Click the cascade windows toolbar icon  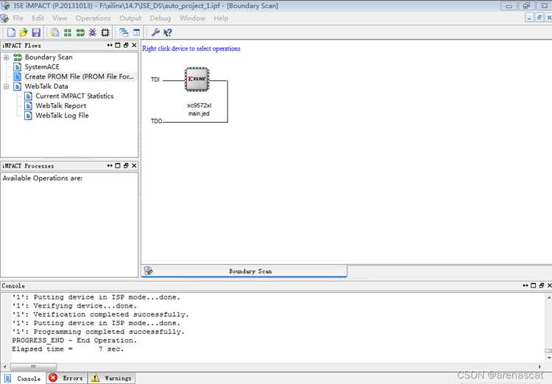click(124, 32)
